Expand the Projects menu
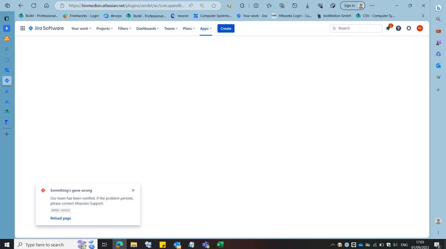 click(104, 29)
